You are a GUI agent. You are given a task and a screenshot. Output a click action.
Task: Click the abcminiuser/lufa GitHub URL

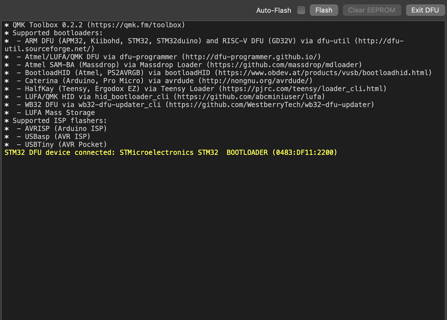249,97
